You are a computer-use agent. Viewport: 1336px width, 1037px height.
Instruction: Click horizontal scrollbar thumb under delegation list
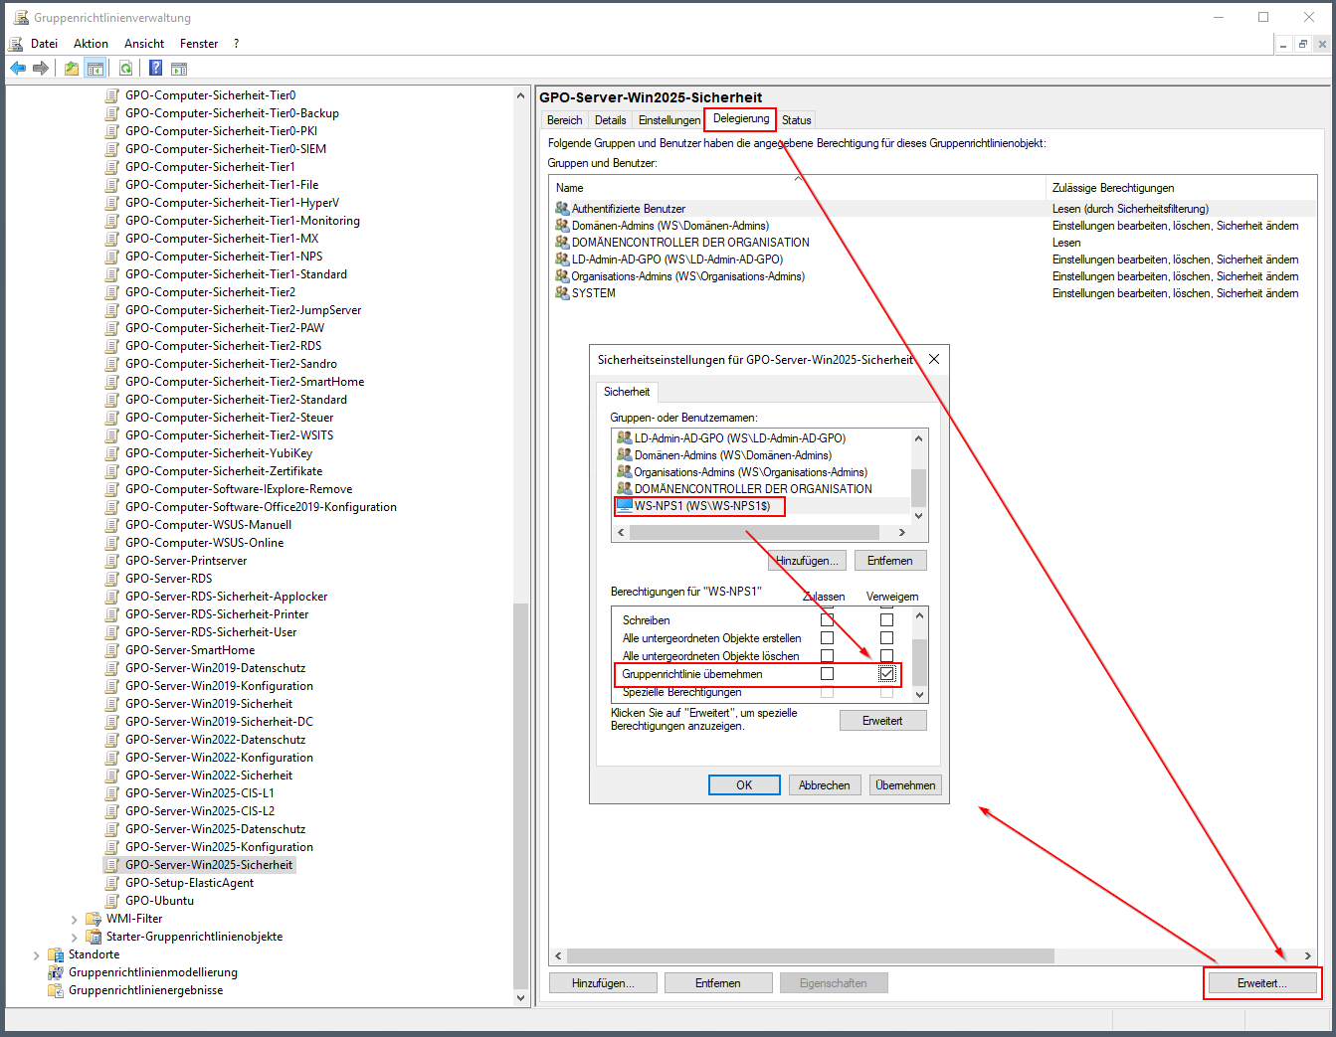811,955
